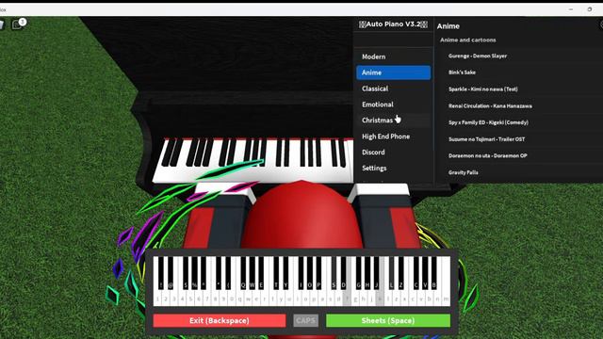The width and height of the screenshot is (603, 339).
Task: Choose the Christmas category
Action: [393, 121]
